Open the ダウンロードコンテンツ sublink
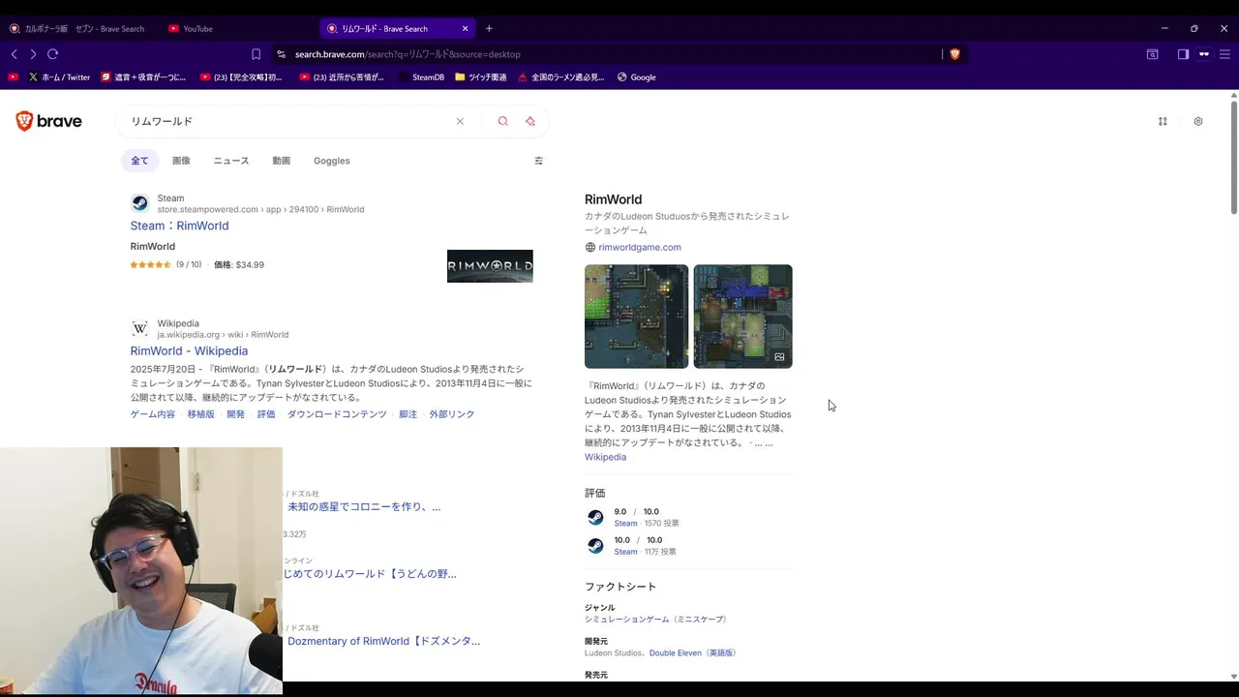The width and height of the screenshot is (1239, 697). coord(337,414)
